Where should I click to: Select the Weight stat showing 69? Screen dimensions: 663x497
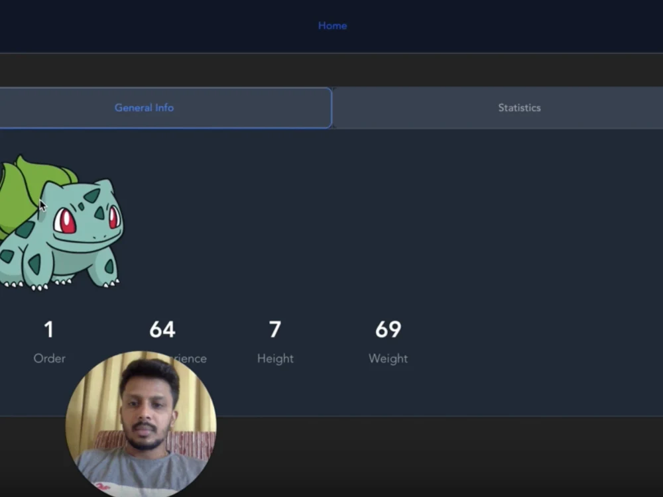pos(389,329)
